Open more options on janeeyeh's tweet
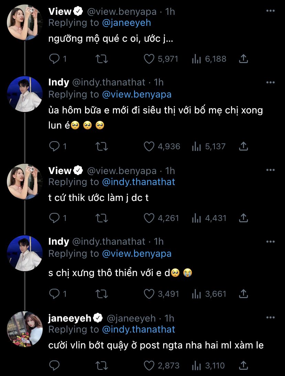 pyautogui.click(x=271, y=318)
